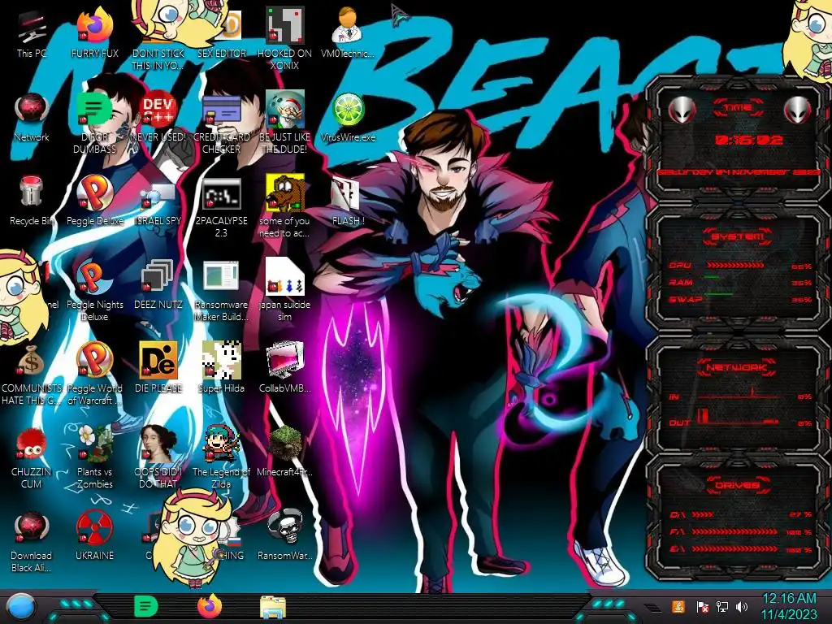Launch Peggle Nights Deluxe shortcut

tap(95, 290)
